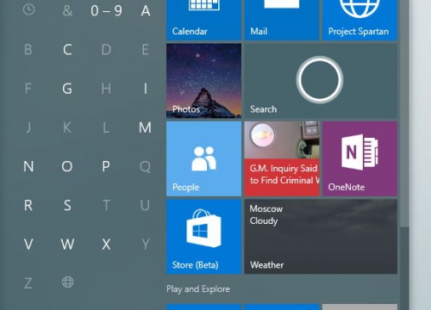Jump to apps starting with G

click(67, 89)
